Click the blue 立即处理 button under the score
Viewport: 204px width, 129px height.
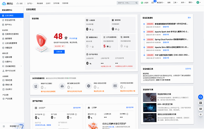pyautogui.click(x=59, y=52)
